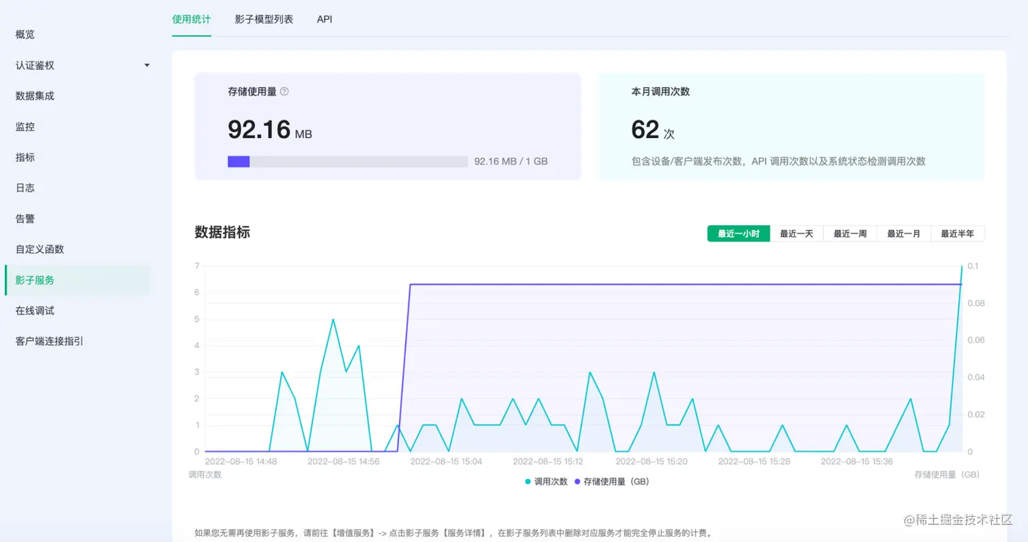Select the 最近一周 range option
This screenshot has width=1028, height=542.
point(851,233)
